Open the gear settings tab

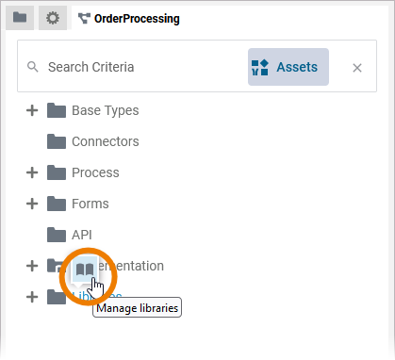53,18
